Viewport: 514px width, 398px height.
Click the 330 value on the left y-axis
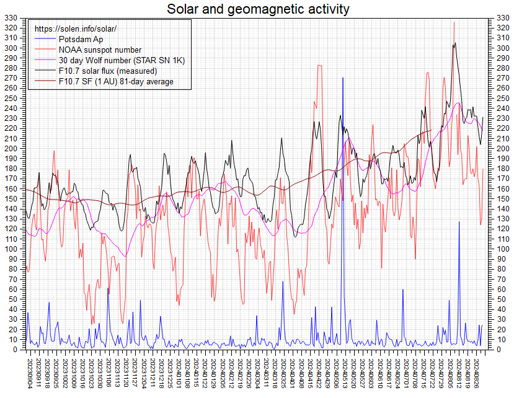tap(11, 18)
